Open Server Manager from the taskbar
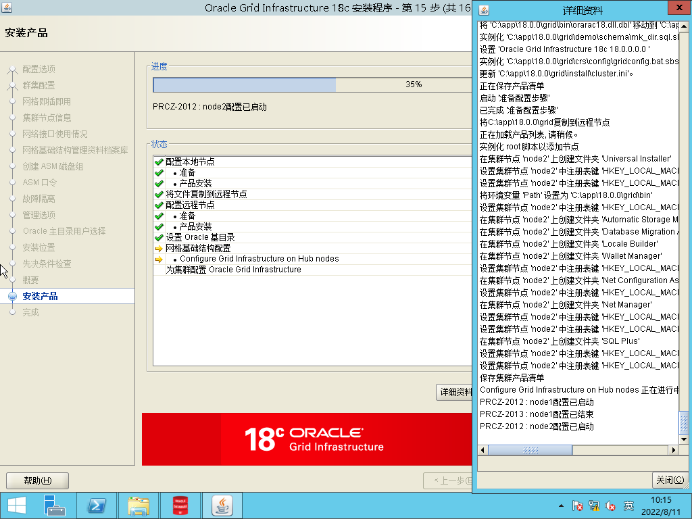This screenshot has height=519, width=692. (54, 505)
